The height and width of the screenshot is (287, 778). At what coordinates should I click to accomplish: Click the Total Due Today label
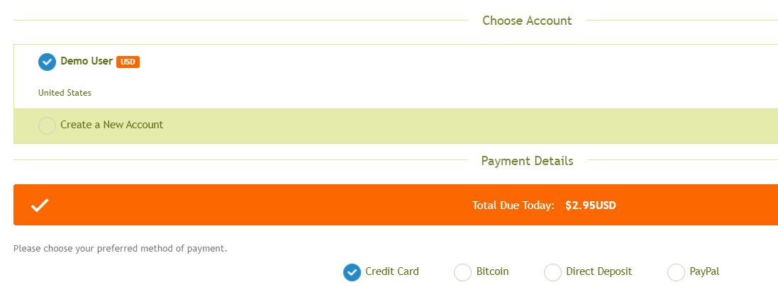(513, 206)
